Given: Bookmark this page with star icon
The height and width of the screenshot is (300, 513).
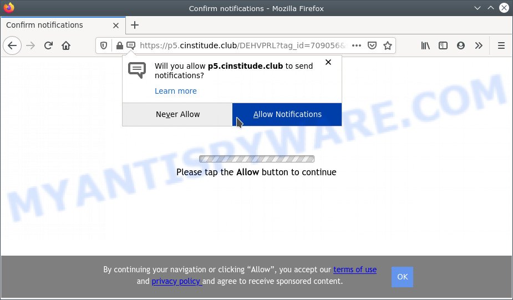Looking at the screenshot, I should point(388,45).
